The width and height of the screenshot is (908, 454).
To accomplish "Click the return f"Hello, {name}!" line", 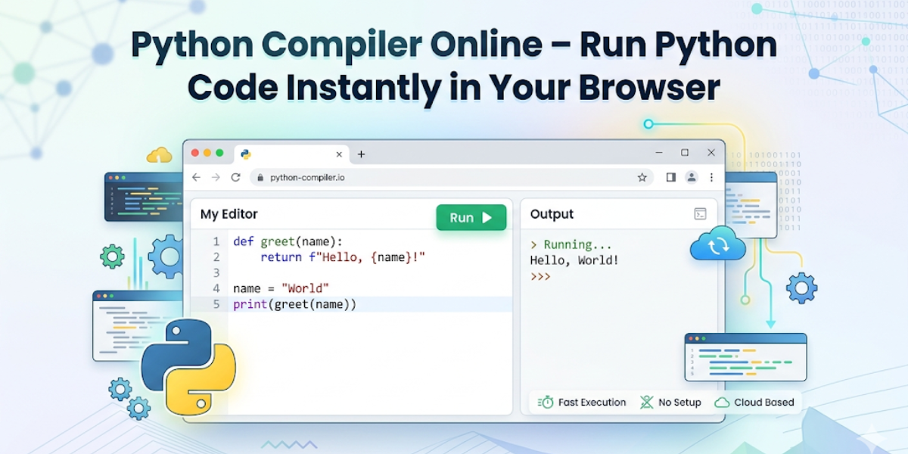I will pos(343,257).
